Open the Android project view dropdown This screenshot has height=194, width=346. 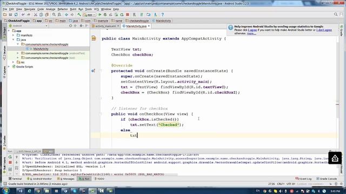pos(28,26)
